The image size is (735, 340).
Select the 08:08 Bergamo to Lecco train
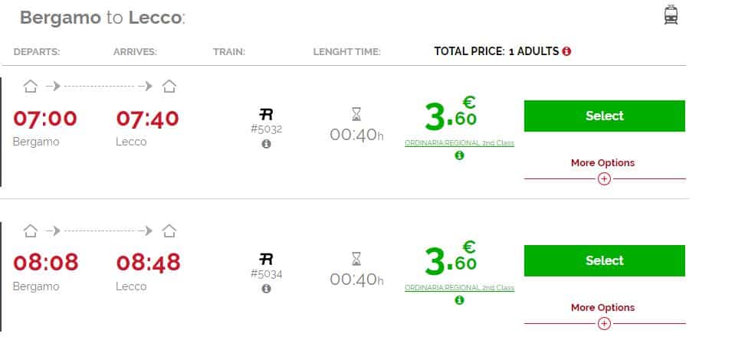pos(604,260)
